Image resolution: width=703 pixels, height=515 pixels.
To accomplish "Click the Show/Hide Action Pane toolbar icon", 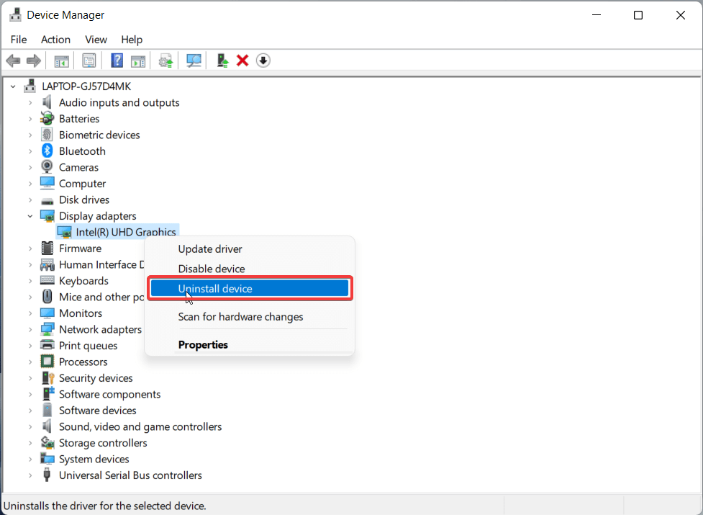I will point(138,60).
